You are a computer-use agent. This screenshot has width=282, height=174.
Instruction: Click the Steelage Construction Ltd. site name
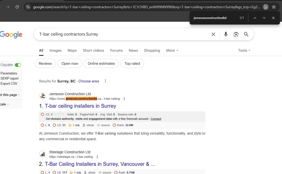[x=70, y=152]
